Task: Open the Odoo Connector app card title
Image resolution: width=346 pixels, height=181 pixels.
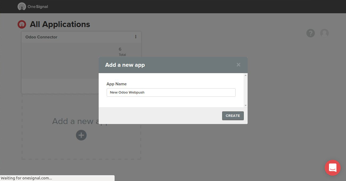Action: 41,37
